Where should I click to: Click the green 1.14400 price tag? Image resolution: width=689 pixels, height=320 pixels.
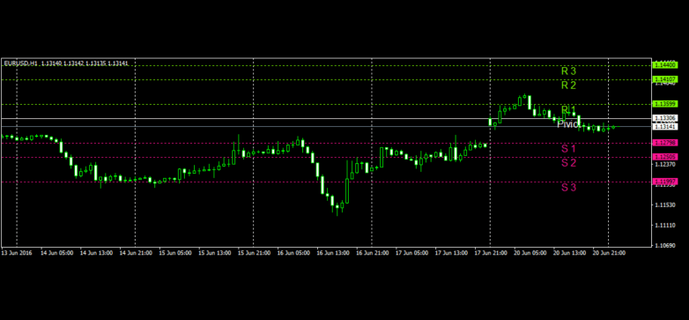pos(666,65)
